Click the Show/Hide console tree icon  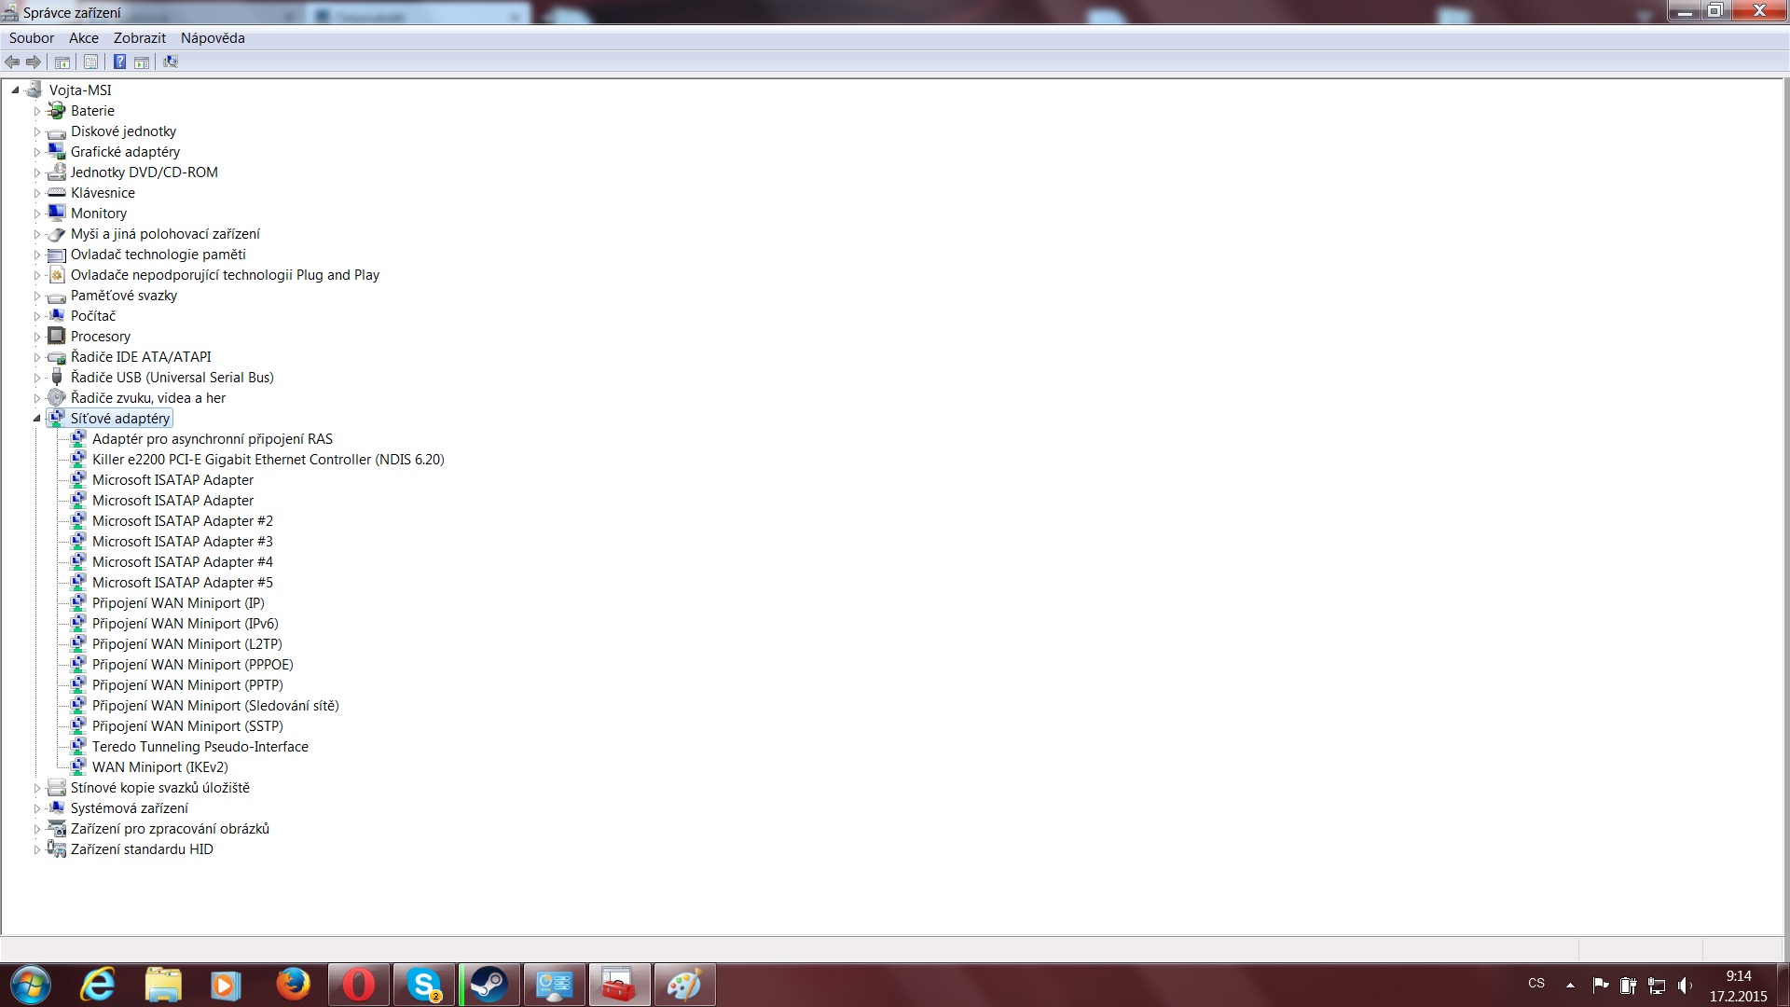[62, 62]
